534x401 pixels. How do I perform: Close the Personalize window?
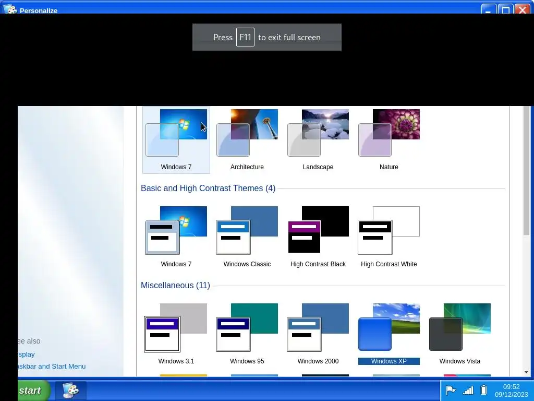522,9
